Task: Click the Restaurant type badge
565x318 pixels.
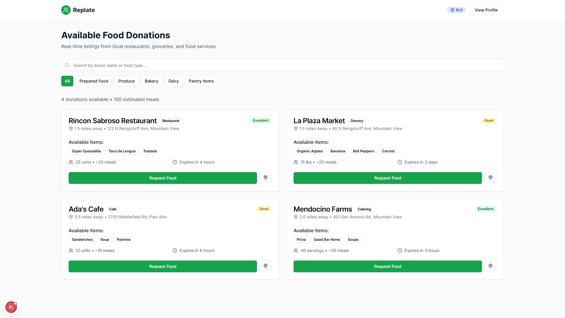Action: (171, 121)
